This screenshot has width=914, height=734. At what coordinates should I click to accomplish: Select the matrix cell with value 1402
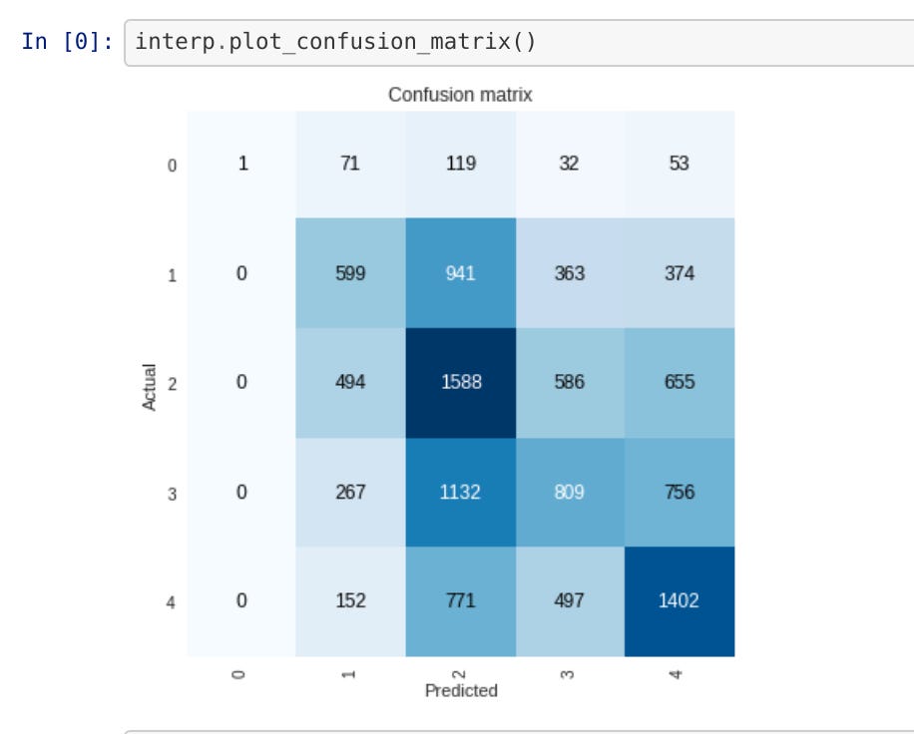680,601
